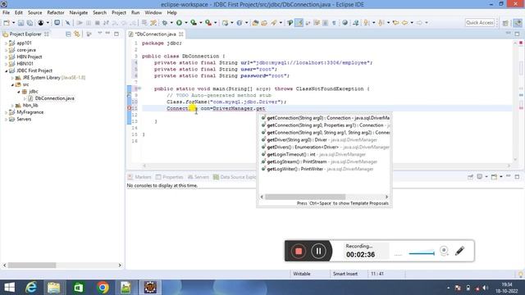This screenshot has height=295, width=525.
Task: Open the New file dropdown arrow
Action: 13,23
